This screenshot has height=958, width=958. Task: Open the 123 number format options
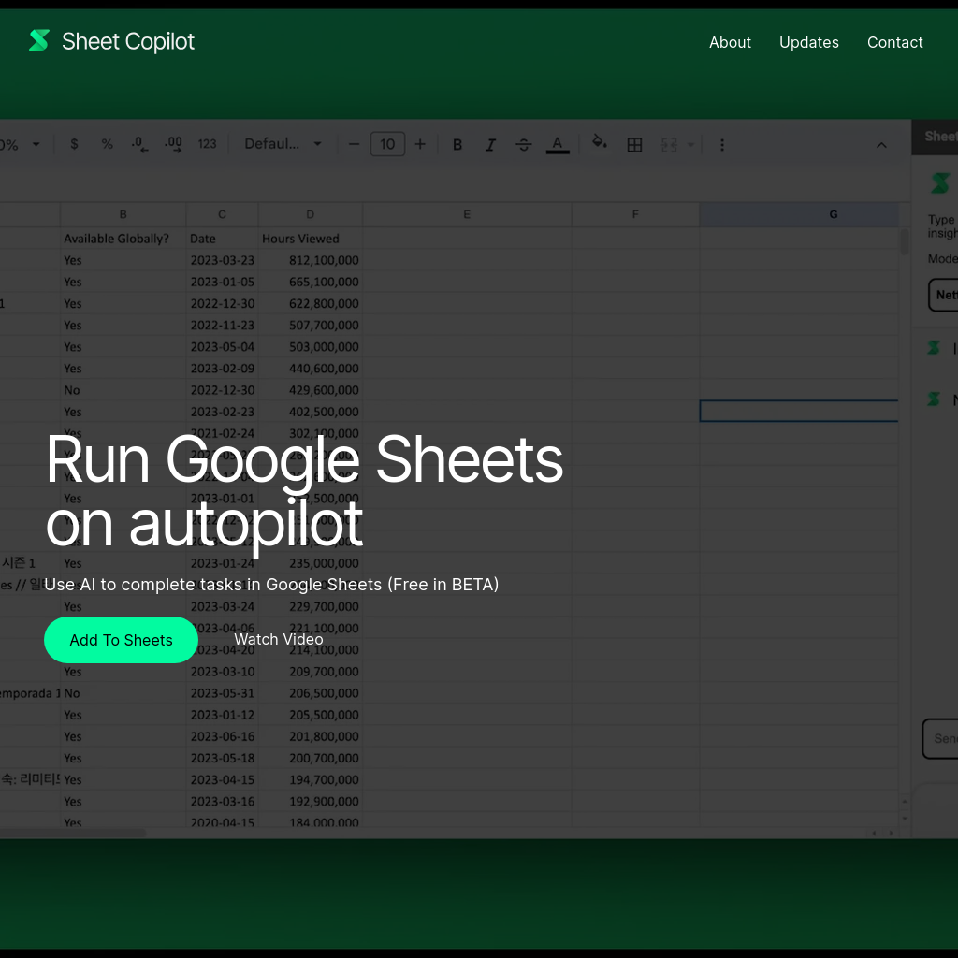pos(207,144)
